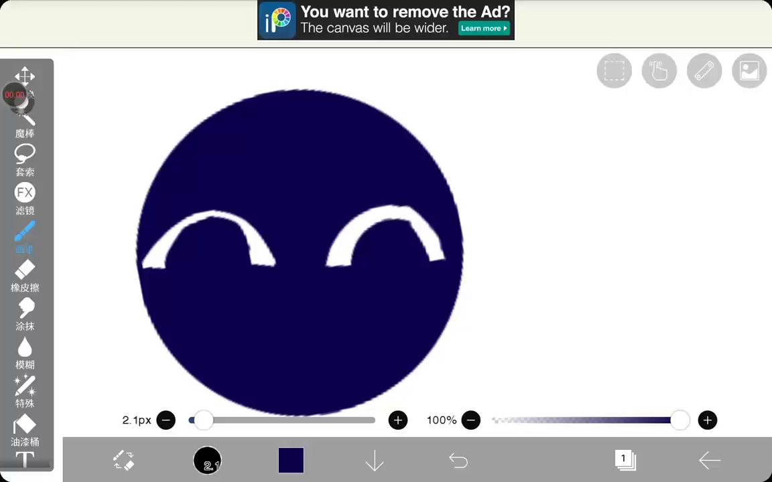
Task: Open the ibisPaint ad logo
Action: click(x=277, y=20)
